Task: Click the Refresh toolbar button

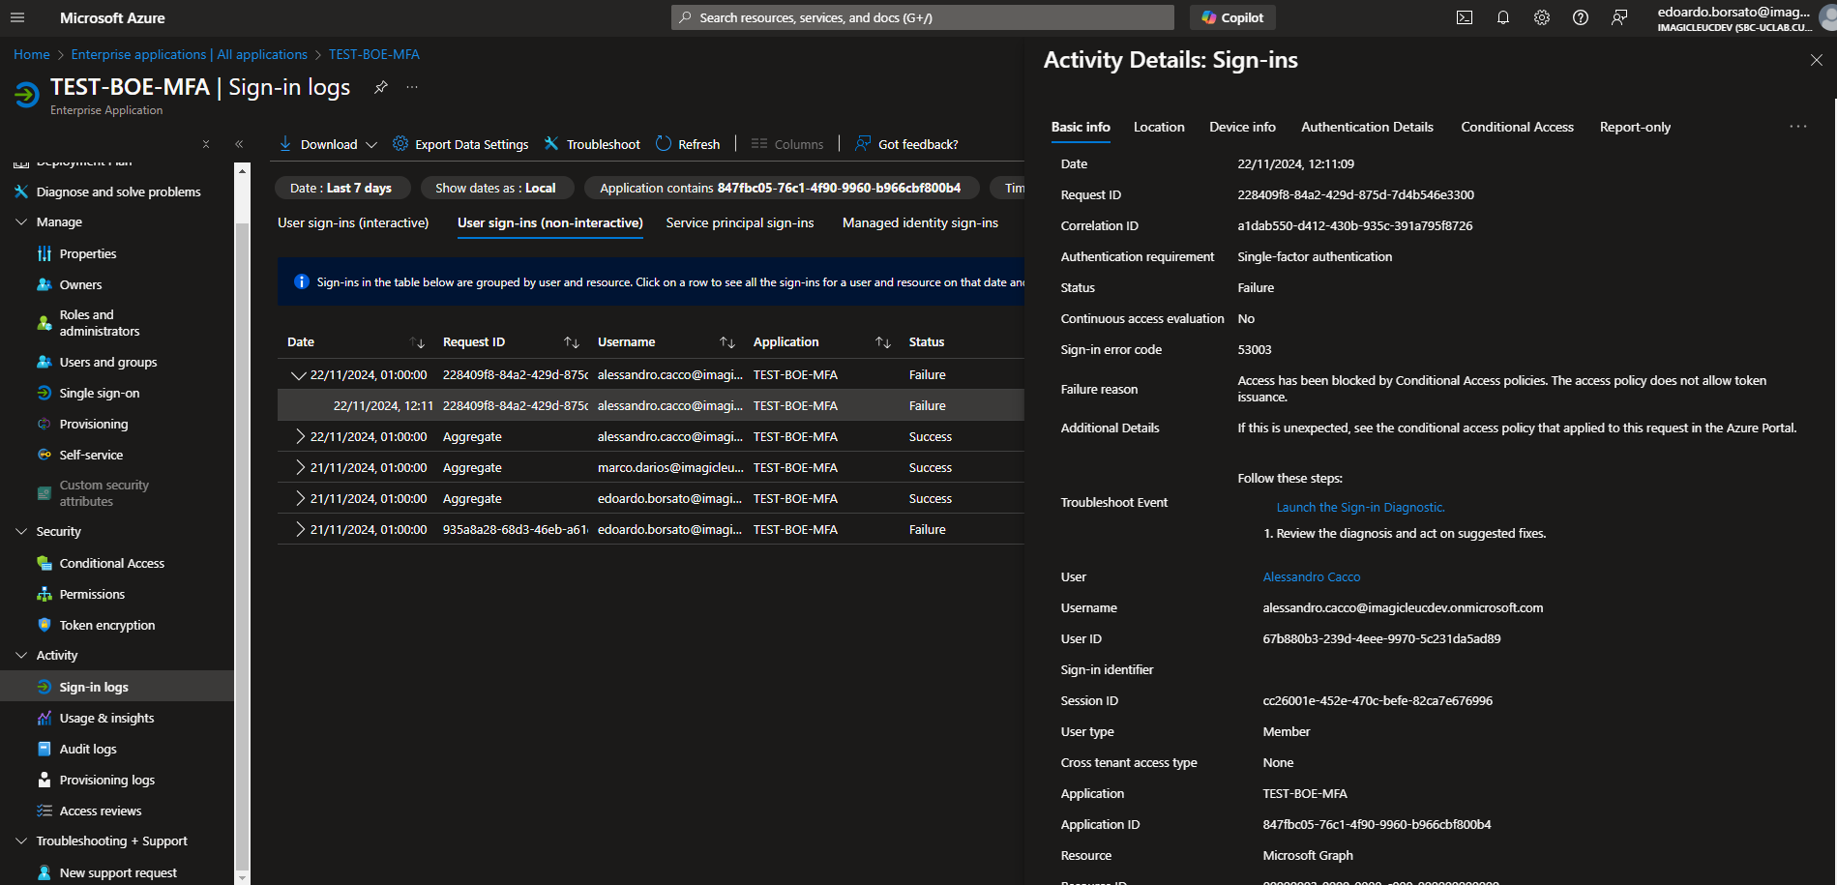Action: 688,144
